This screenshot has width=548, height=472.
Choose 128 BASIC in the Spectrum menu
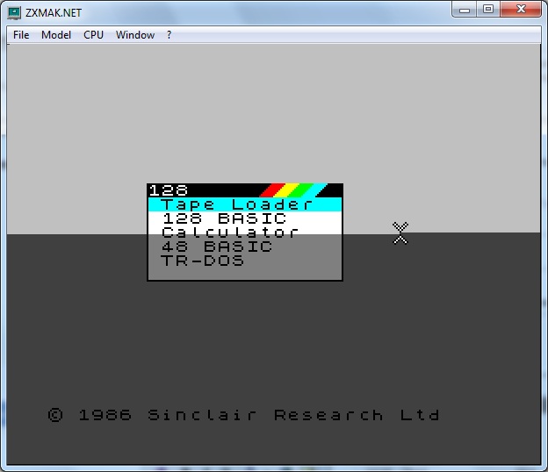(224, 218)
